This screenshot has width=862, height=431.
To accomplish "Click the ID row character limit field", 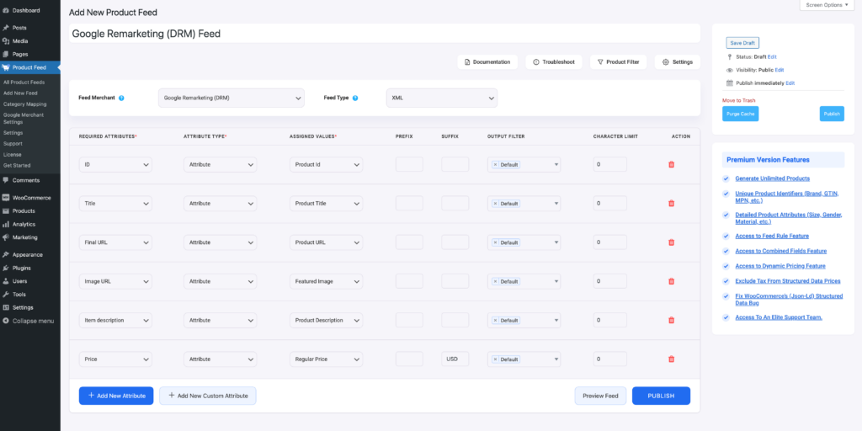I will click(609, 164).
